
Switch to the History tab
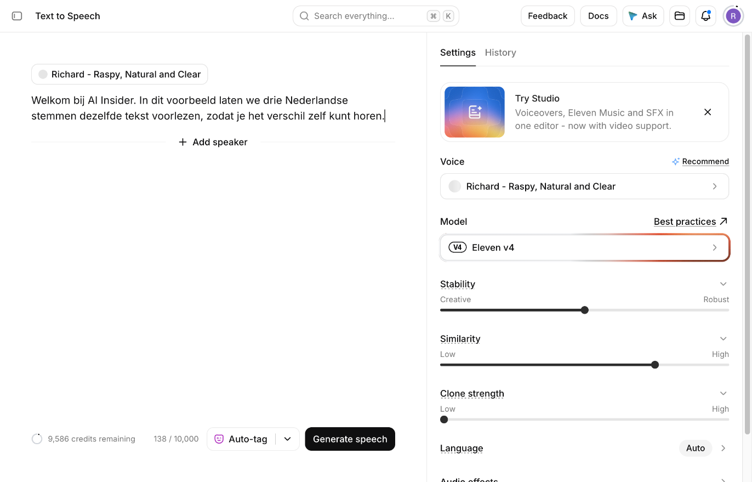[500, 53]
